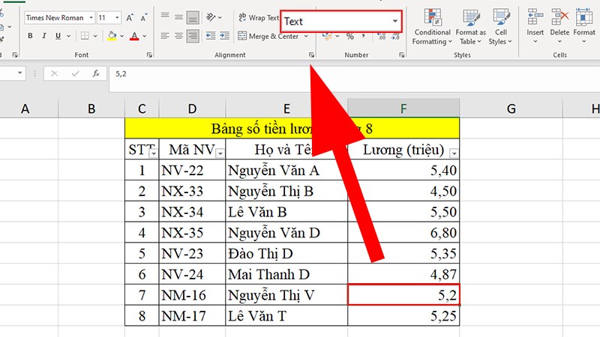Toggle Wrap Text
Screen dimensions: 600x337
(x=259, y=17)
